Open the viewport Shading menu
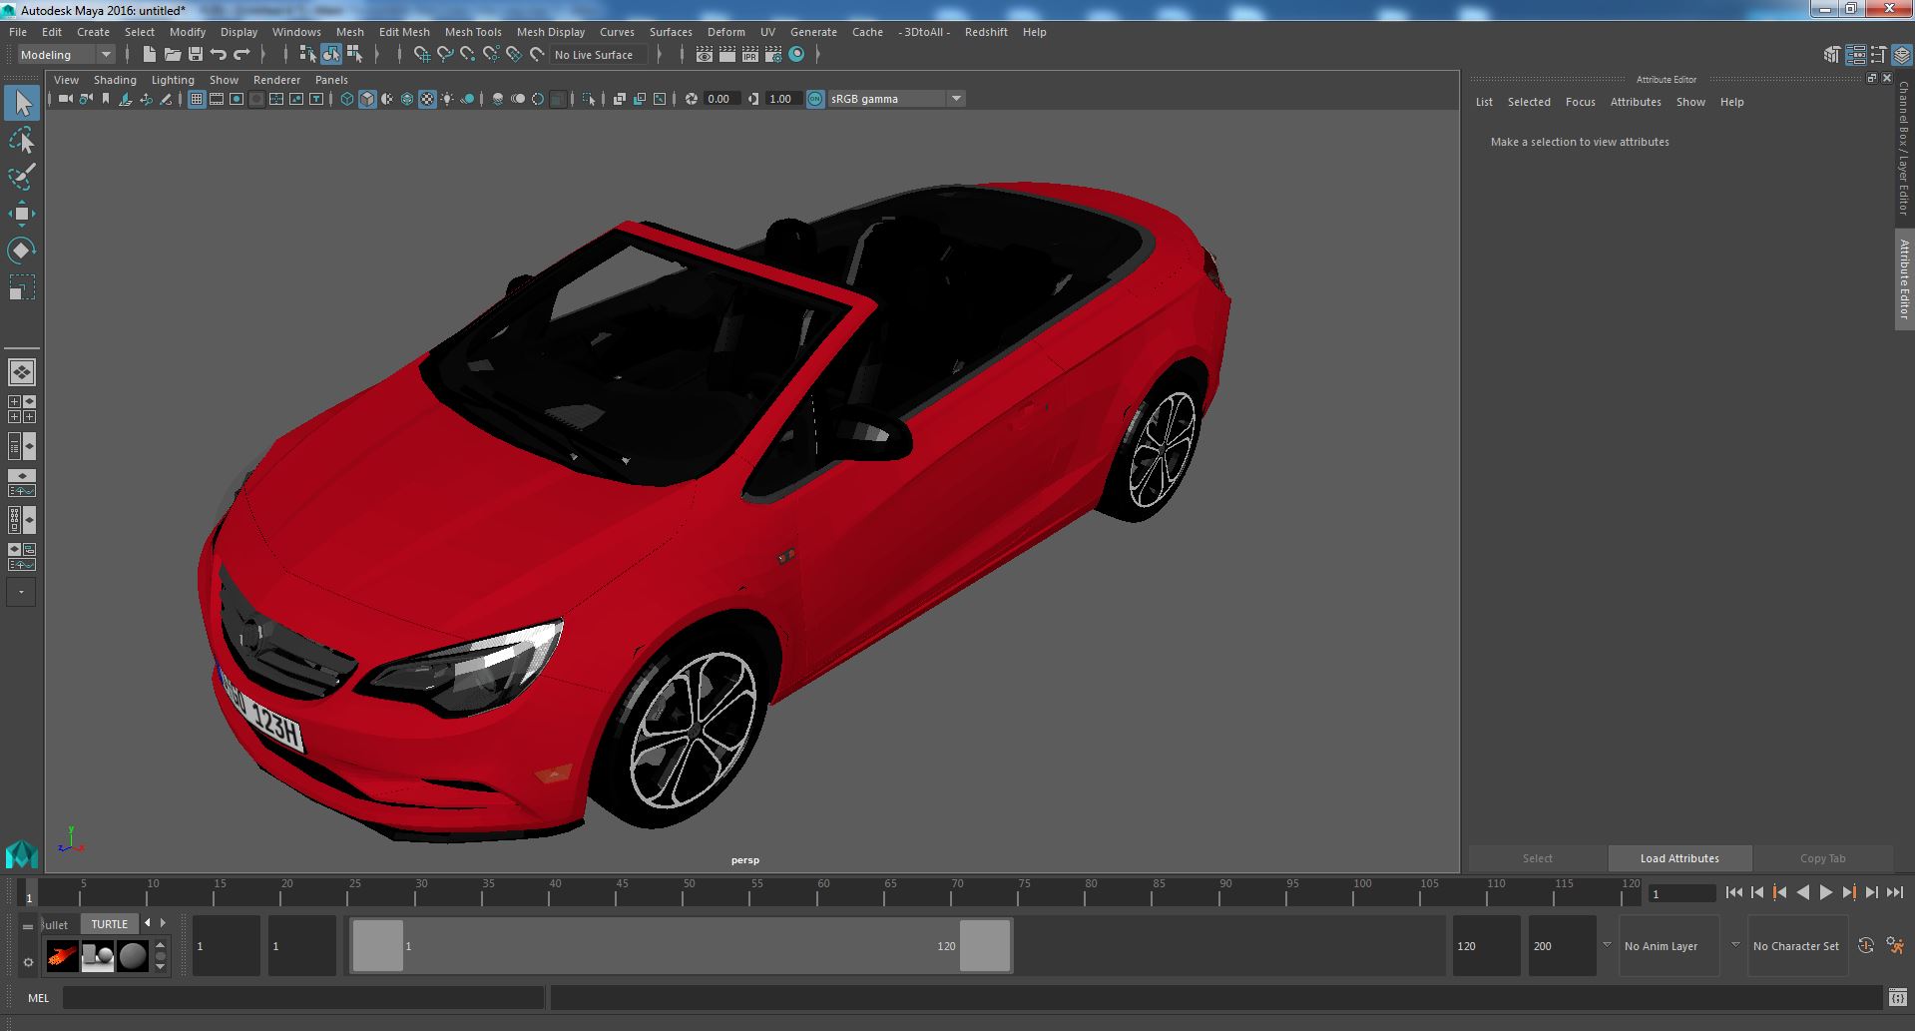1915x1031 pixels. pos(115,80)
